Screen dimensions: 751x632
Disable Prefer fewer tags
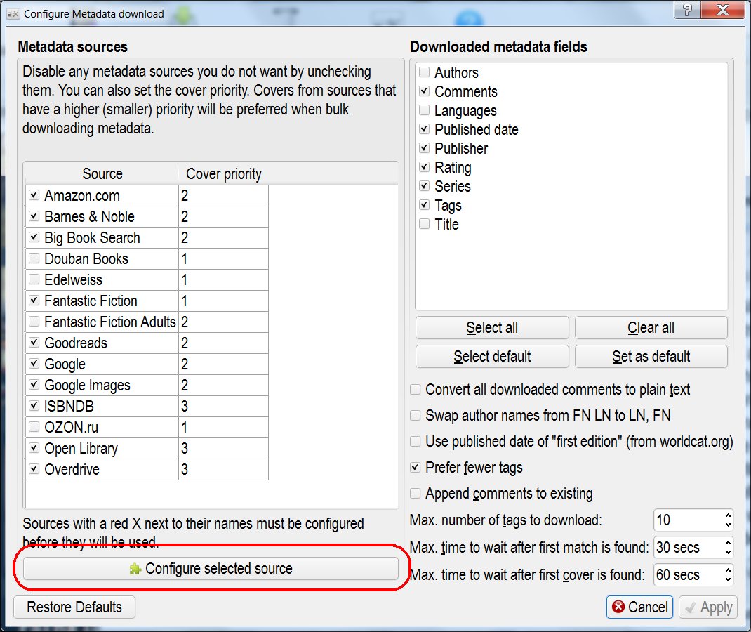416,467
